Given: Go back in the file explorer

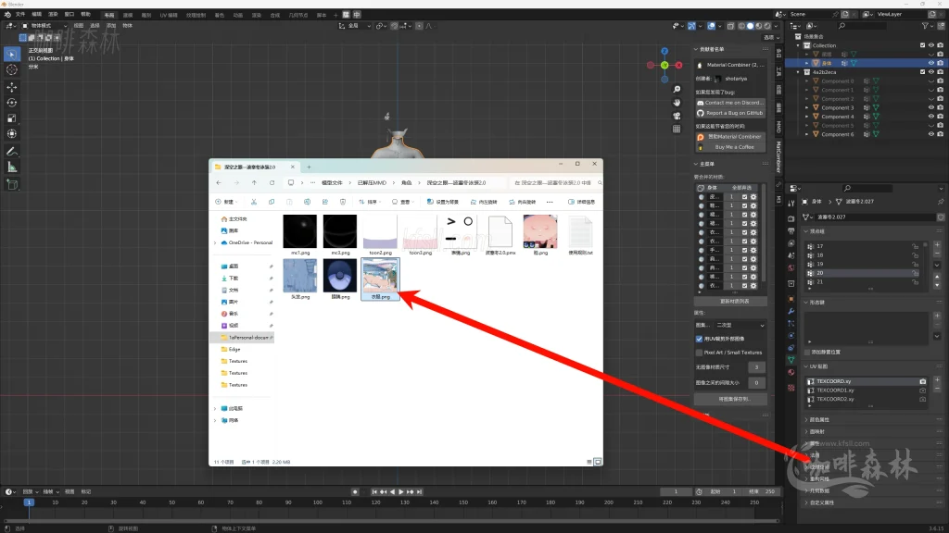Looking at the screenshot, I should (x=219, y=182).
